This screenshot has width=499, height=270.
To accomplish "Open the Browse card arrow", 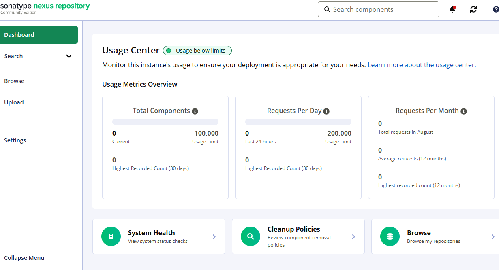I will pyautogui.click(x=493, y=237).
